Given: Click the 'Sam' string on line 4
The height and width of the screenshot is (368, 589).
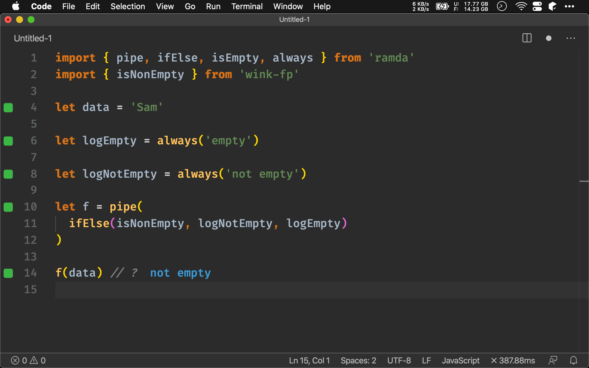Looking at the screenshot, I should click(147, 107).
